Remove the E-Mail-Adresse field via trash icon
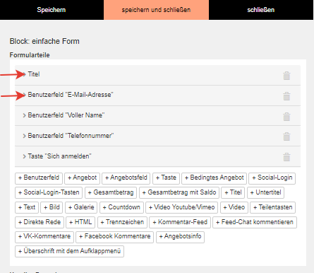 click(286, 96)
